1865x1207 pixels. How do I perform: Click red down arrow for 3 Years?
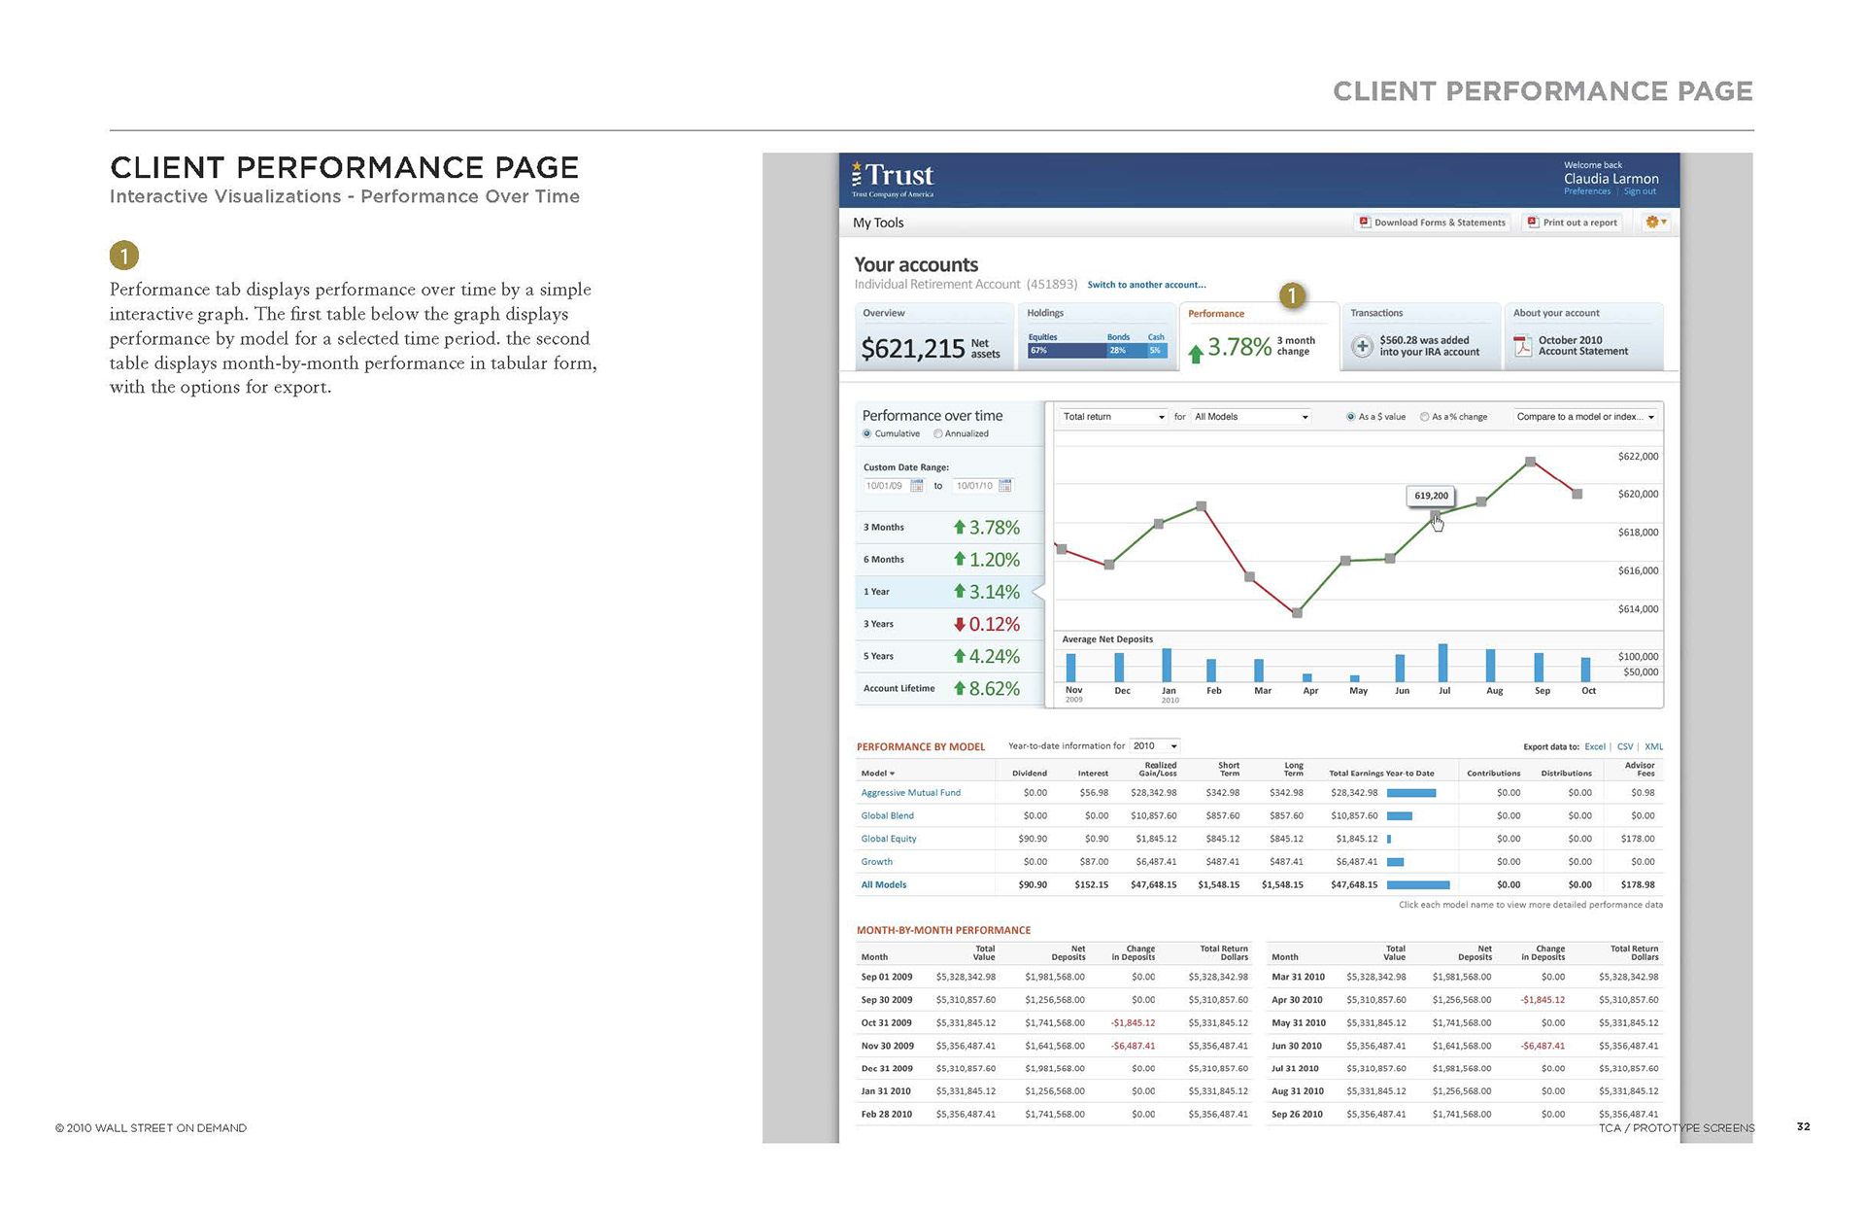[x=960, y=624]
